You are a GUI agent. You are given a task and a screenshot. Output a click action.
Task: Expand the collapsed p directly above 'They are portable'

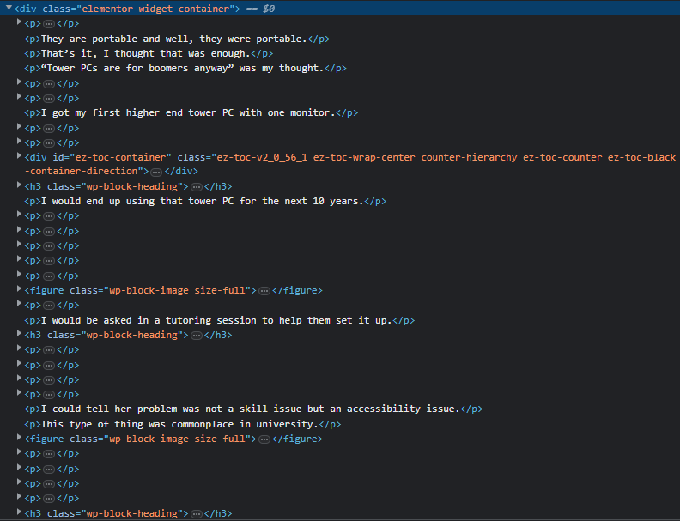click(19, 21)
